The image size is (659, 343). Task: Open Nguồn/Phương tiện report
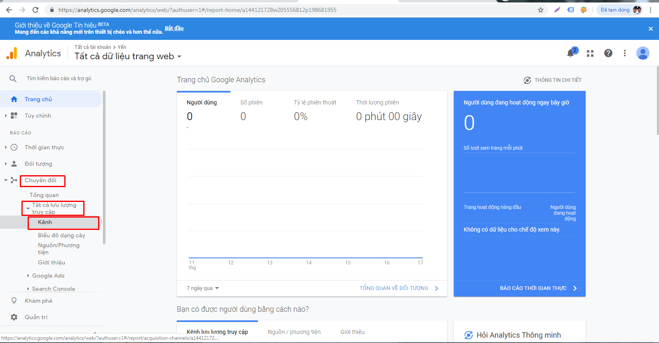59,248
